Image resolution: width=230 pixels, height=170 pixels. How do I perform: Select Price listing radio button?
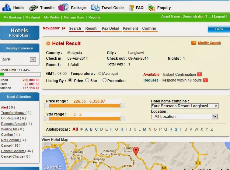tap(70, 80)
